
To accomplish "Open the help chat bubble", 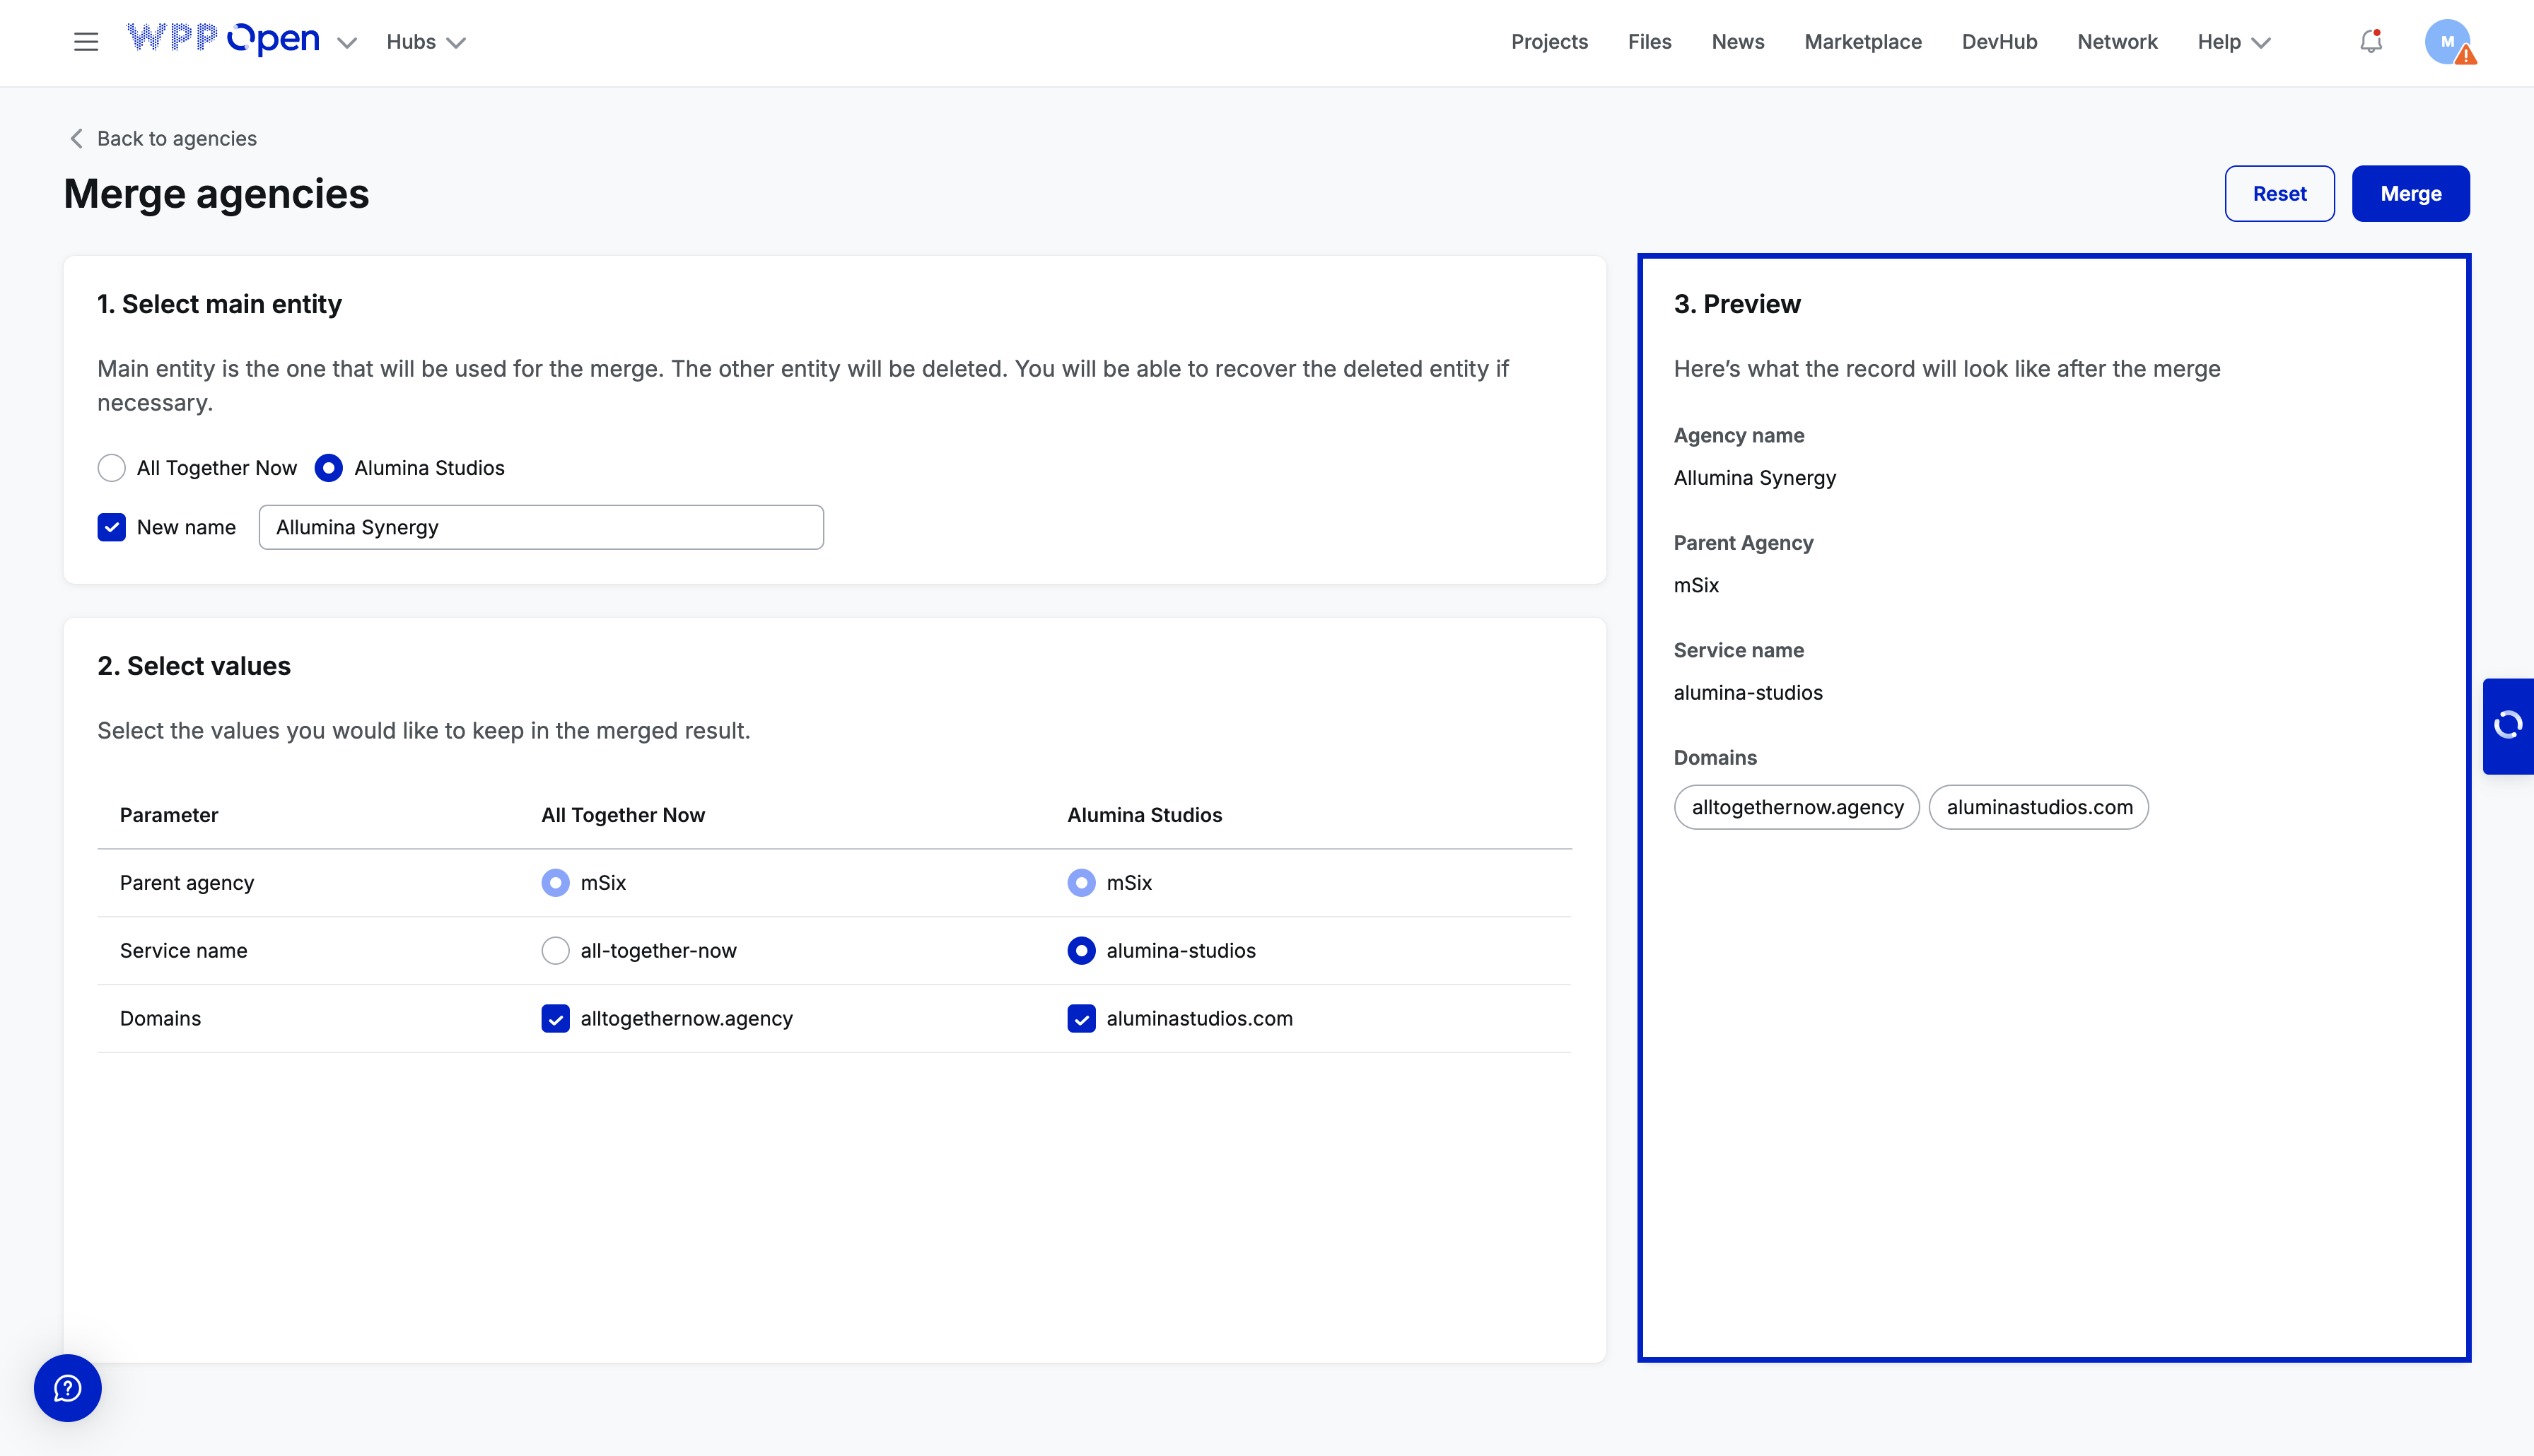I will point(68,1388).
